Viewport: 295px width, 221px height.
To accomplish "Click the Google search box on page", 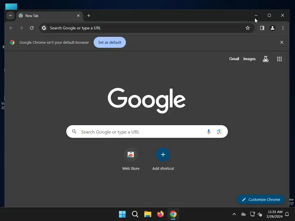I will click(x=147, y=132).
